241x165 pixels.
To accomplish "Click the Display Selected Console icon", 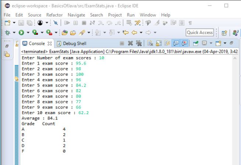I will point(204,43).
